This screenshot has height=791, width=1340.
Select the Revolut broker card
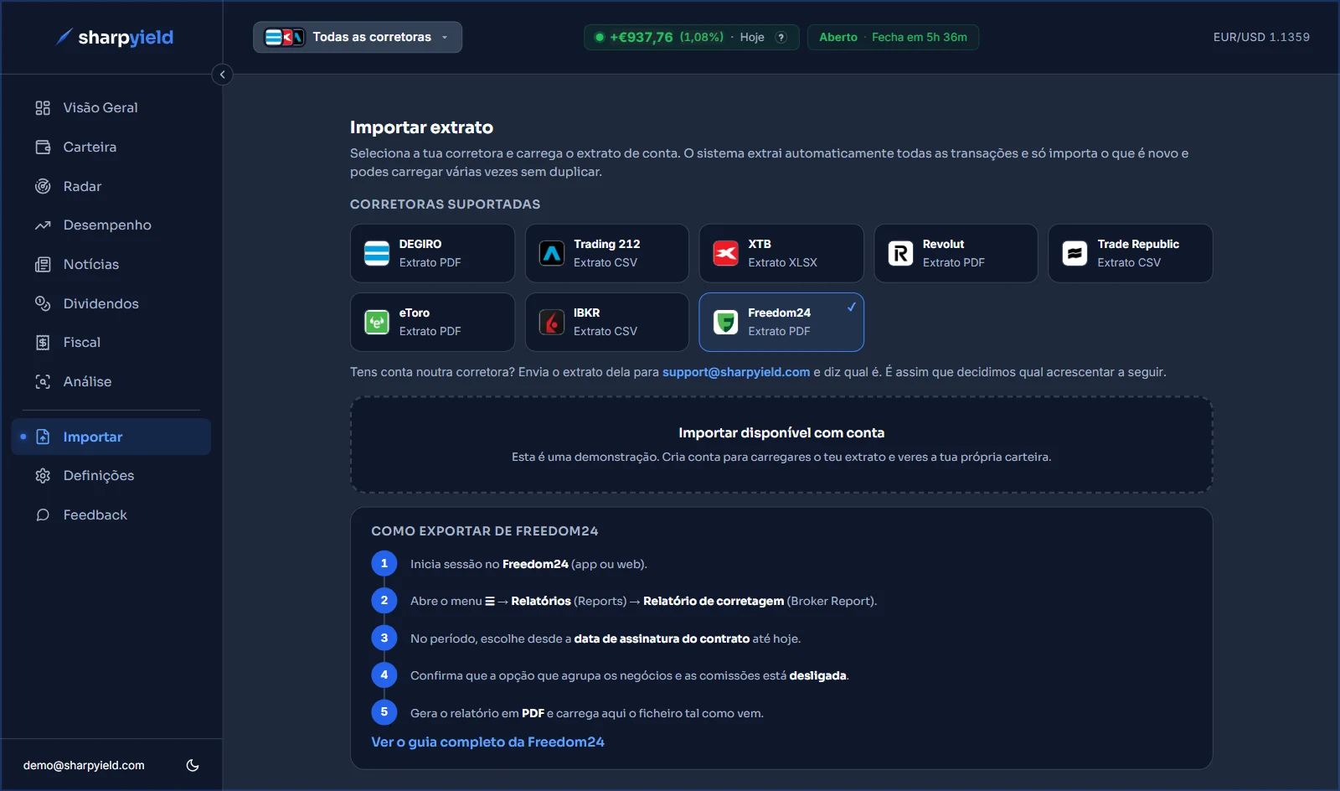[x=956, y=253]
